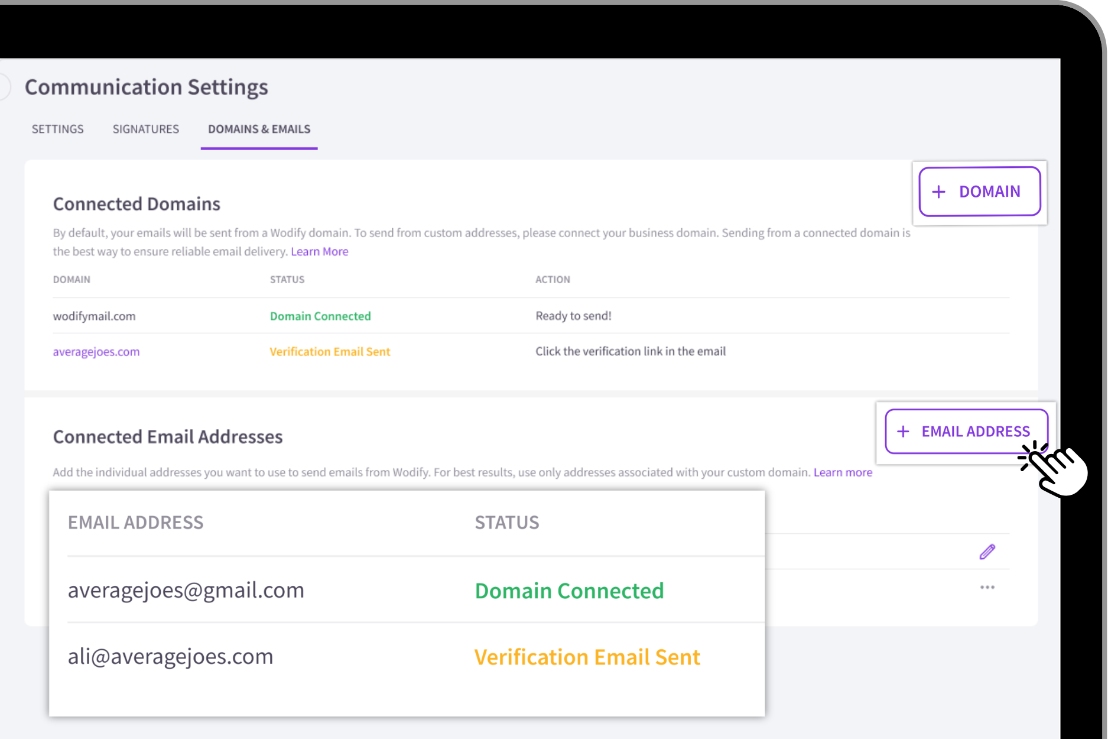1108x739 pixels.
Task: Click the Connected Email Addresses heading
Action: (x=168, y=436)
